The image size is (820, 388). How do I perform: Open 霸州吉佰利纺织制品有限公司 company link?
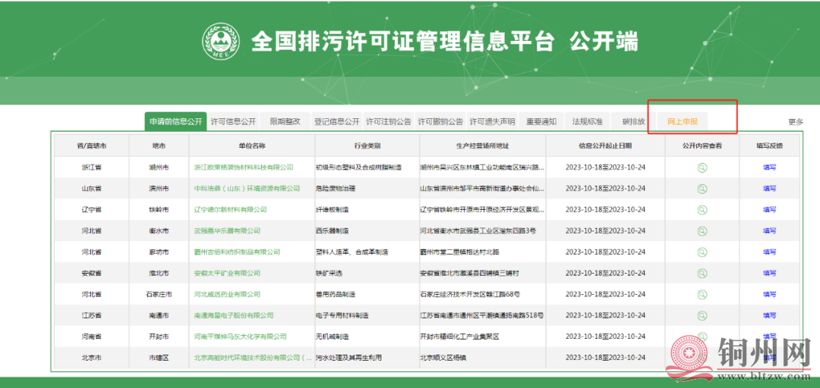point(237,252)
